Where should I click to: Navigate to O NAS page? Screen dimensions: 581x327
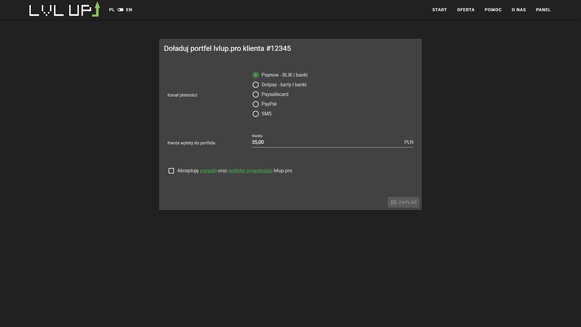pos(519,10)
